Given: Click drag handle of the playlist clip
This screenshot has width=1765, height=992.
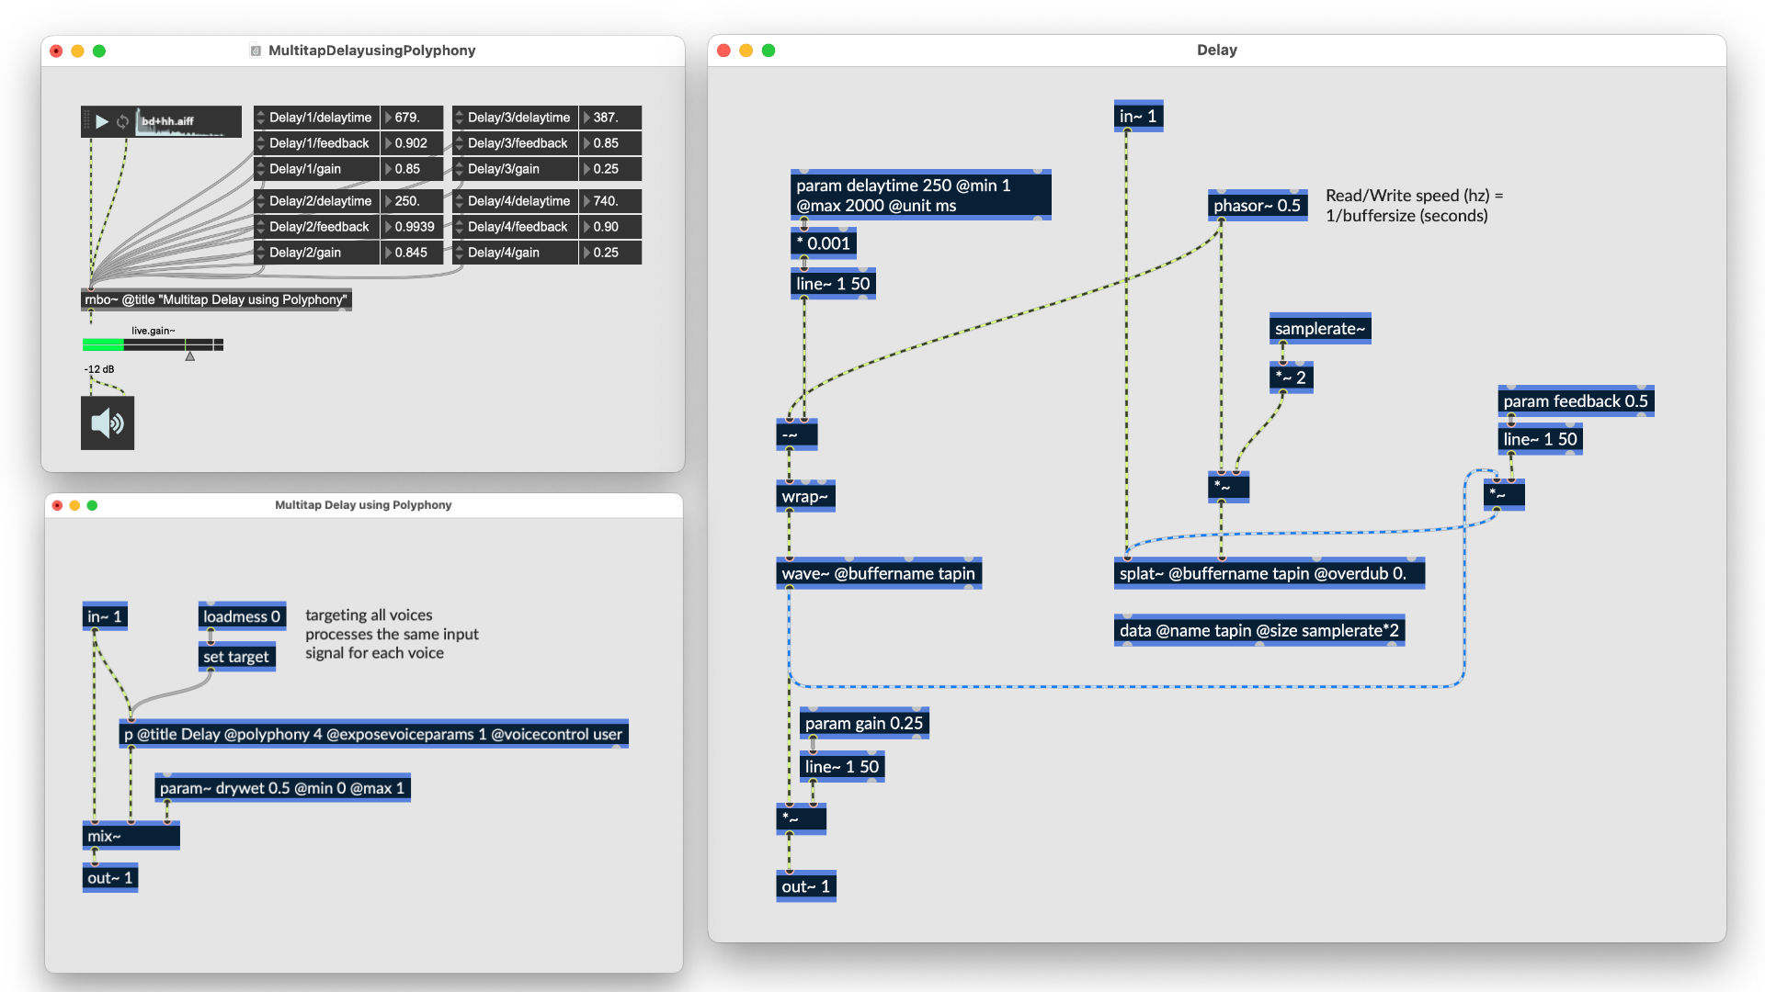Looking at the screenshot, I should [87, 121].
